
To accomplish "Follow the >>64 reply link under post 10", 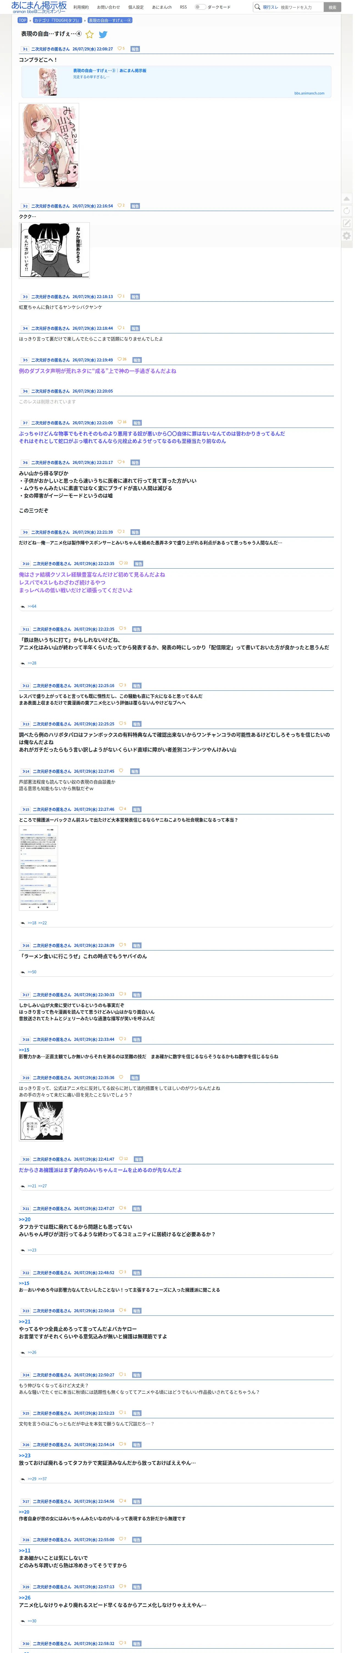I will coord(32,606).
